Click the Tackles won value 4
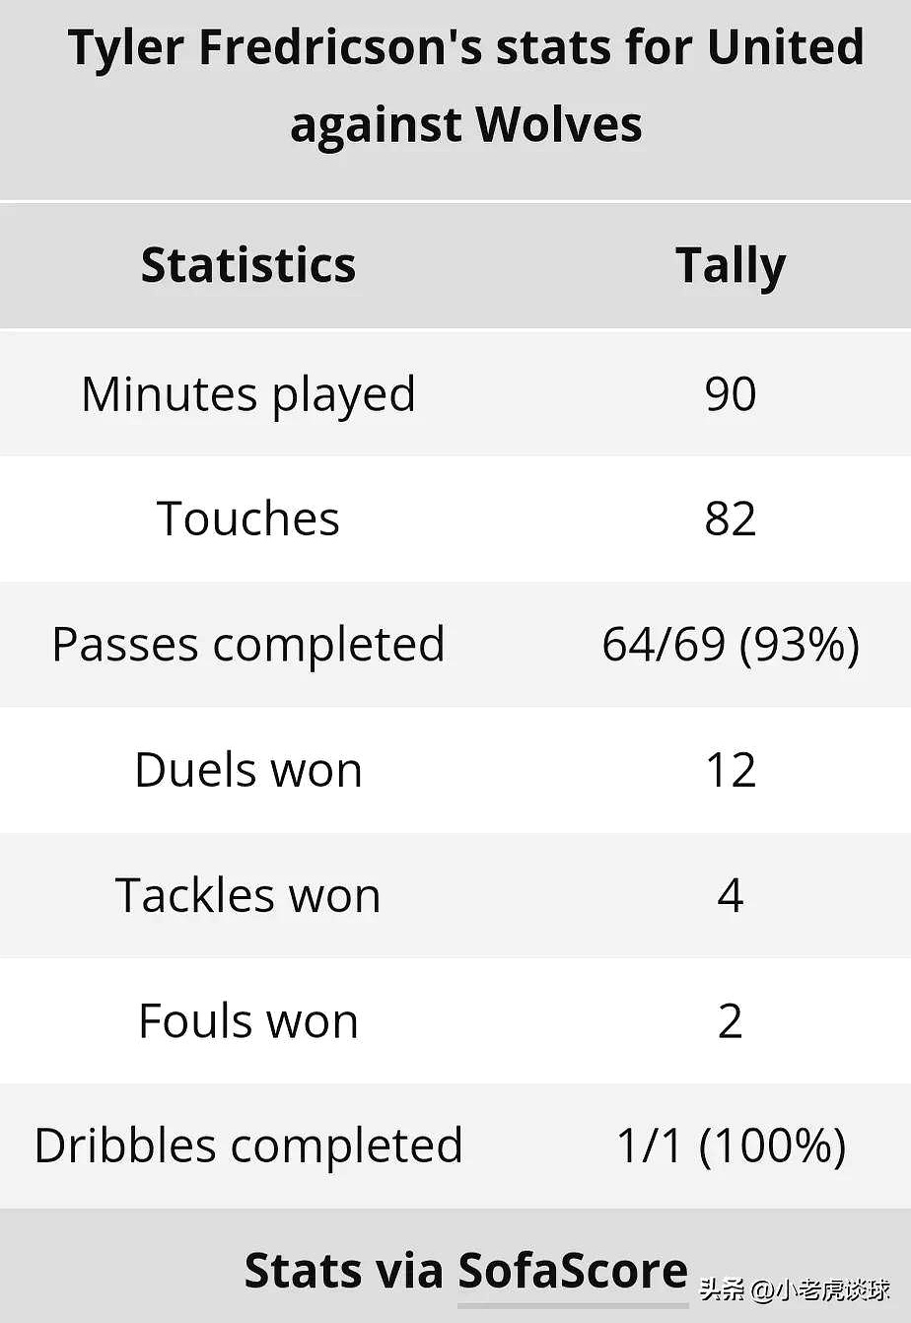 coord(731,895)
